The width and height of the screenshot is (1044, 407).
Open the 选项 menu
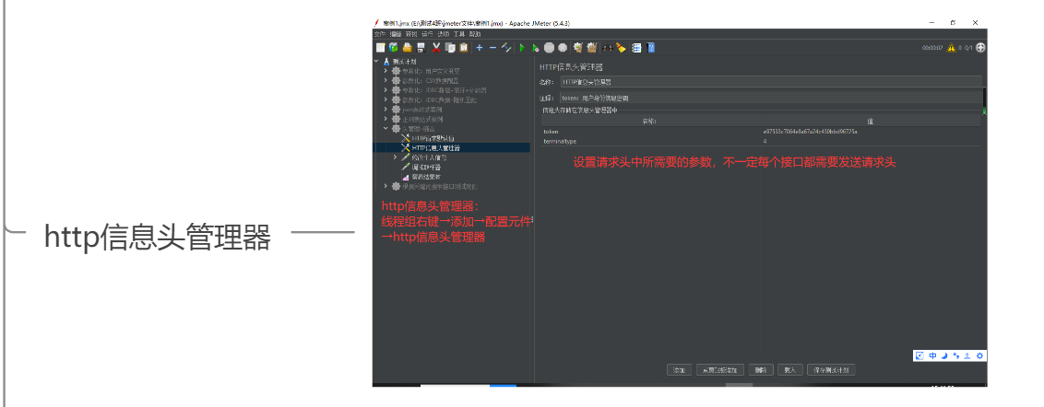point(444,35)
